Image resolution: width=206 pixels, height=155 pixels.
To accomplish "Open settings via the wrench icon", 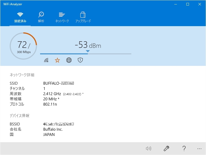I will tap(166, 148).
